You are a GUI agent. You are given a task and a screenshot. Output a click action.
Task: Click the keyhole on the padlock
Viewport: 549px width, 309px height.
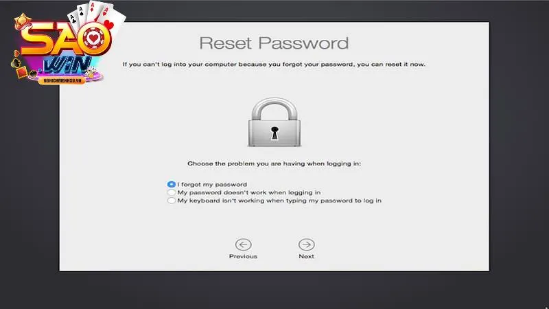[274, 132]
